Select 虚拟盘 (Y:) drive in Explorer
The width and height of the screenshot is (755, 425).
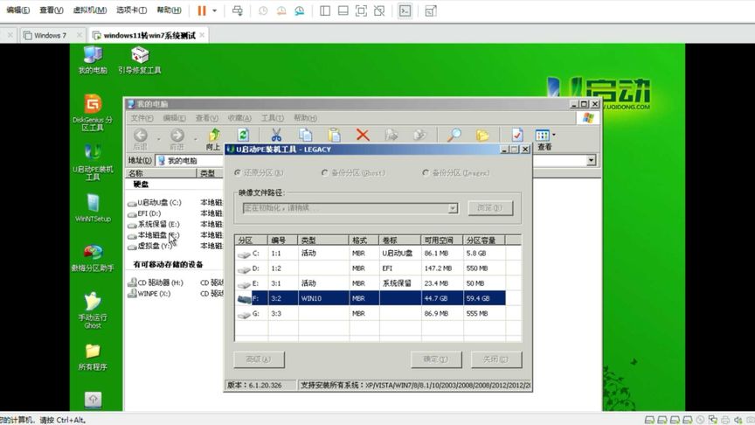coord(149,246)
